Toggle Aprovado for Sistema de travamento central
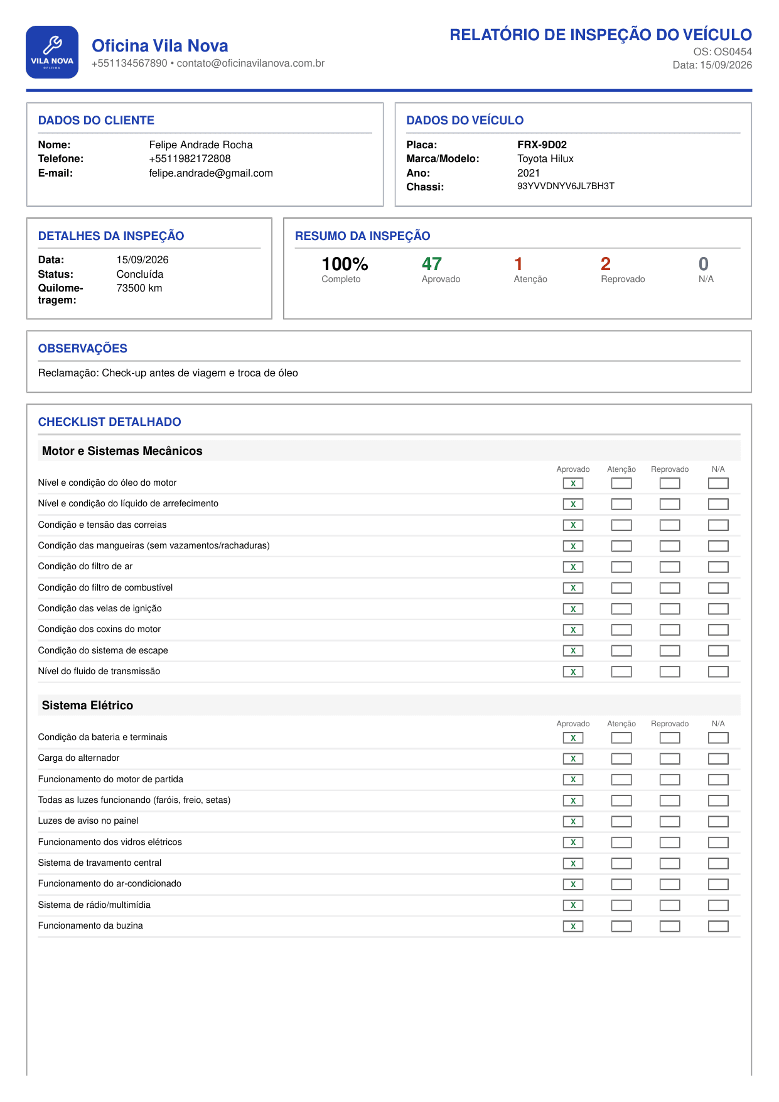 [572, 863]
